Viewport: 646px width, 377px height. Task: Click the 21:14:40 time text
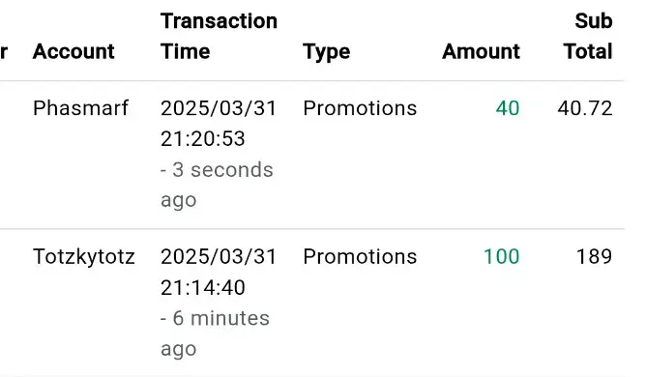(203, 287)
